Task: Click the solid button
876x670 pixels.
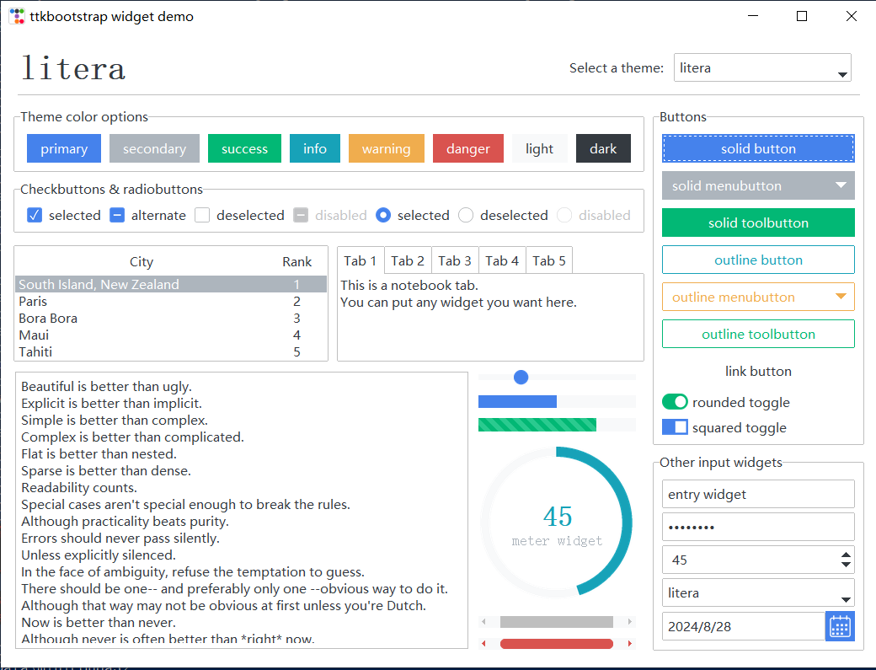Action: click(758, 148)
